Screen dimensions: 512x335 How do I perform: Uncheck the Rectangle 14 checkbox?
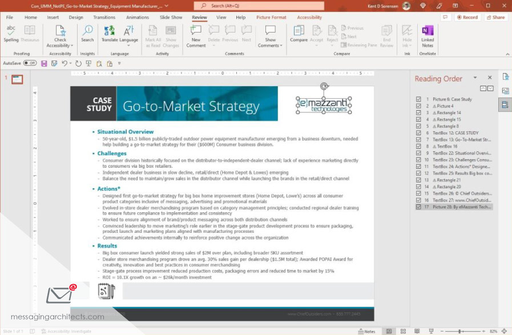pyautogui.click(x=419, y=113)
